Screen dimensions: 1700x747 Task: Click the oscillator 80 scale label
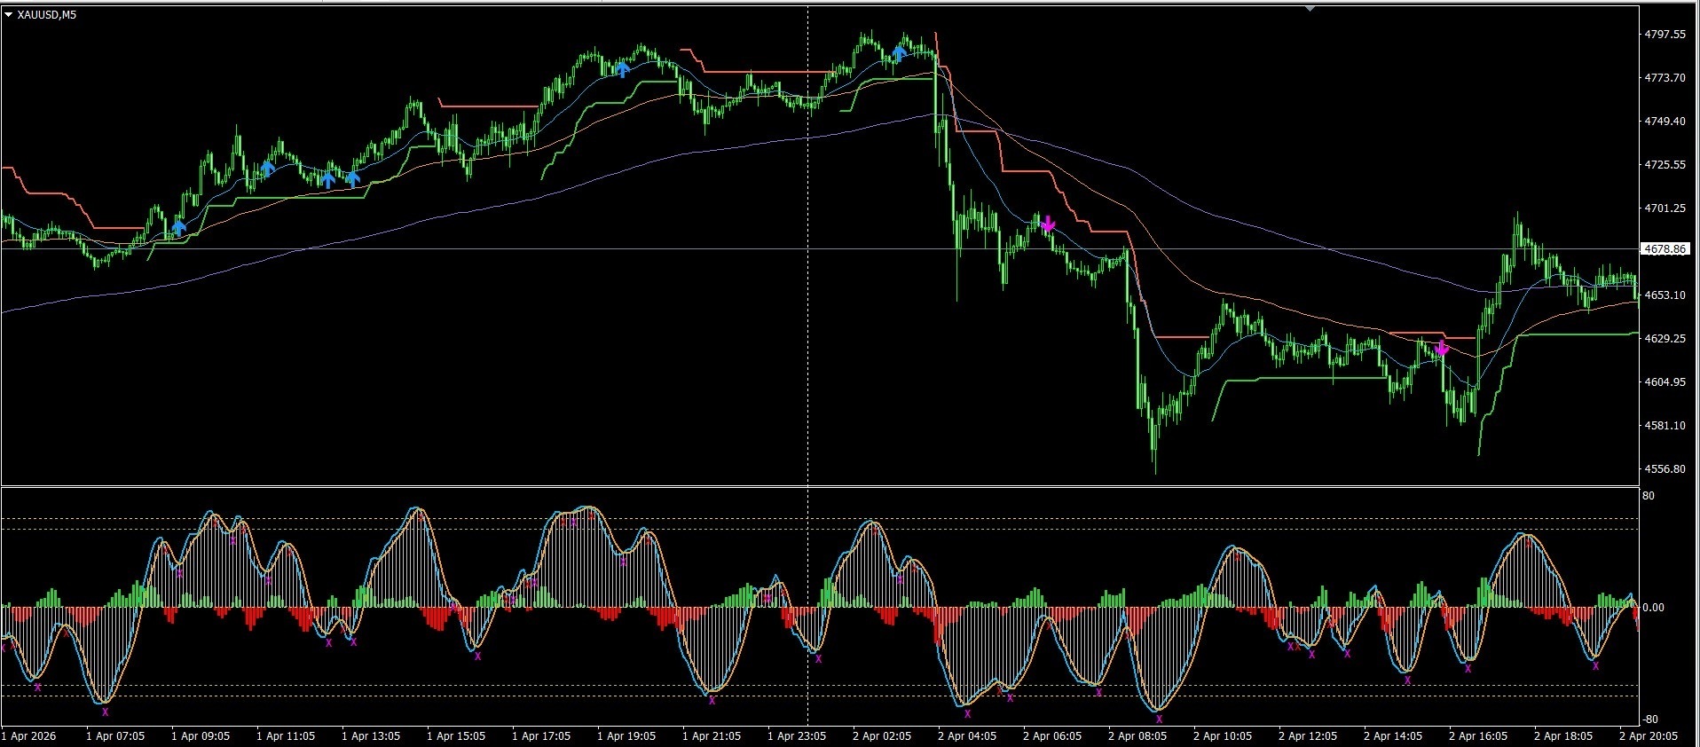click(1649, 496)
